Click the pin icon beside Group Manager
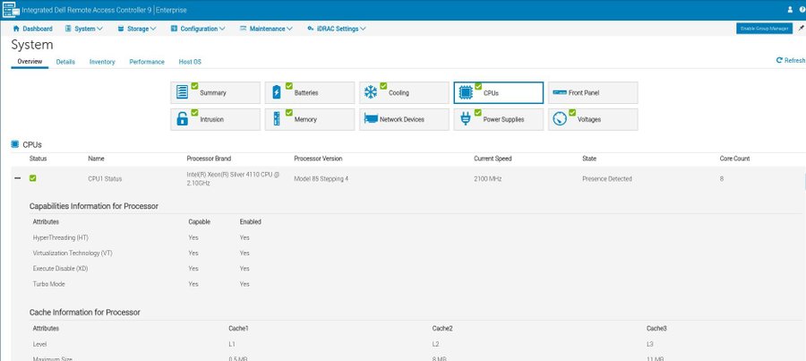806x361 pixels. [799, 29]
